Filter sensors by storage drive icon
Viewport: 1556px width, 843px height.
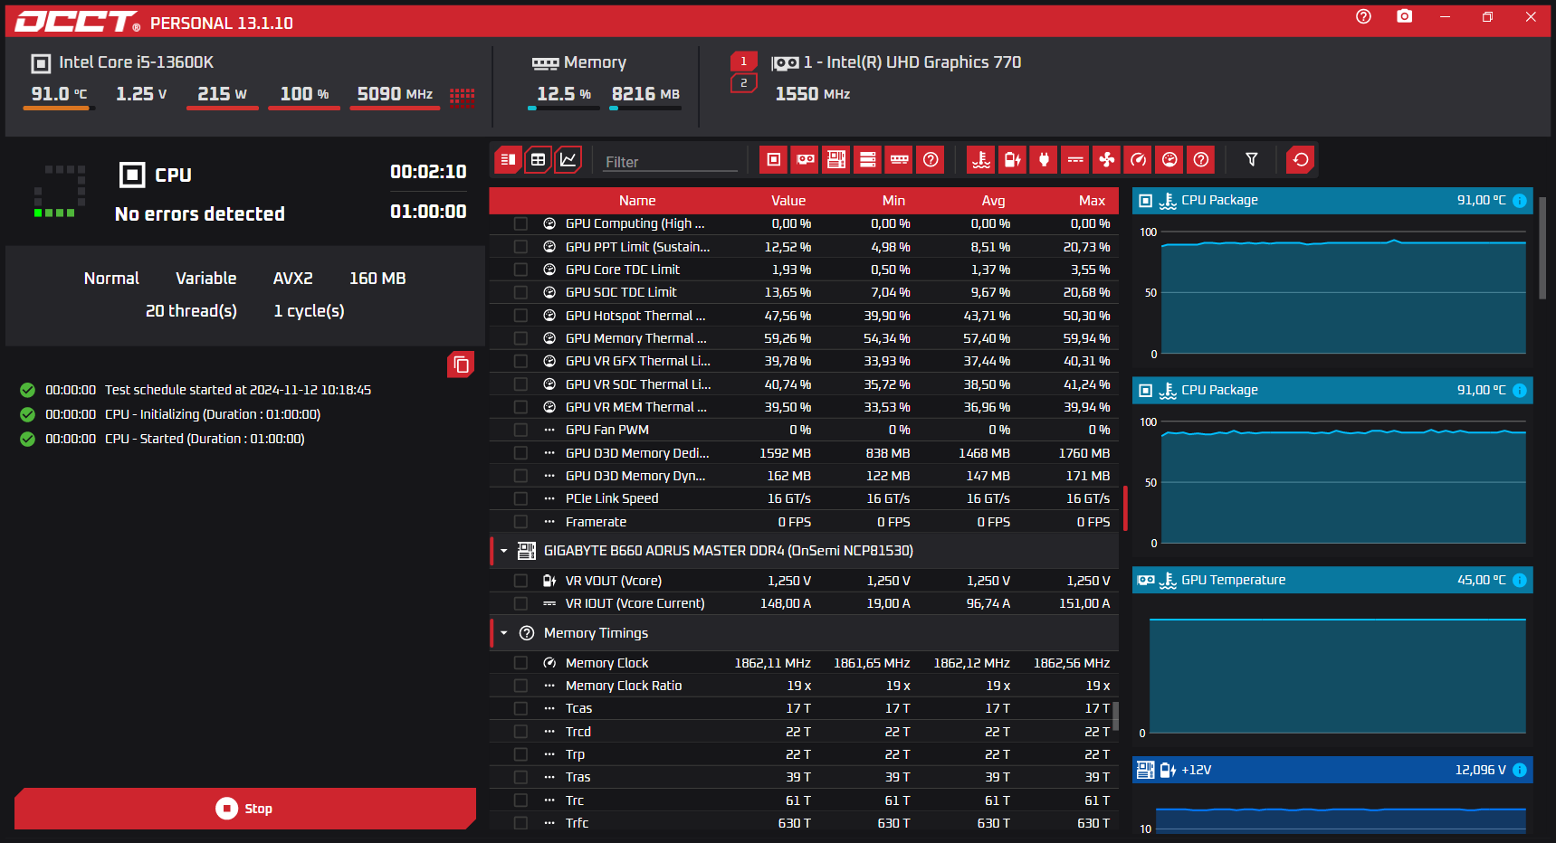point(867,160)
